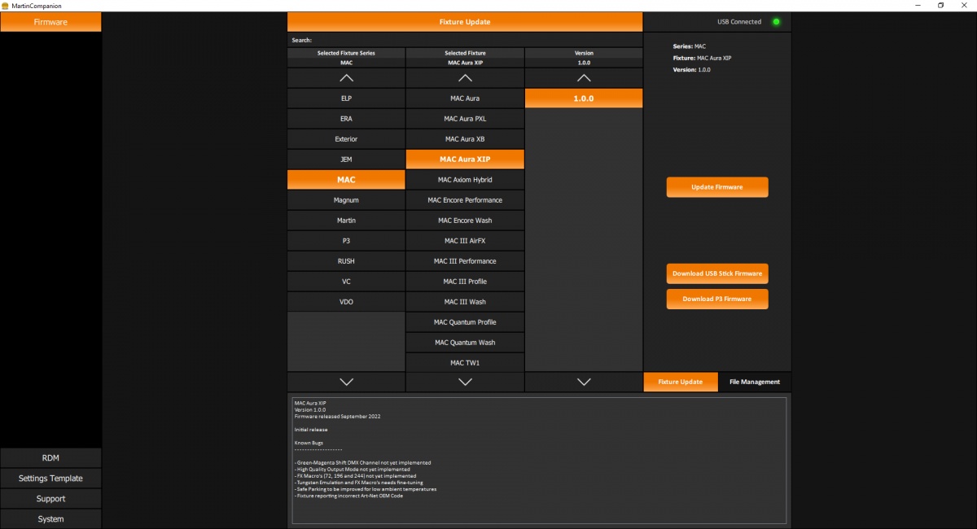Screen dimensions: 977x529
Task: Choose the MAC Aura PXL fixture
Action: tap(465, 119)
